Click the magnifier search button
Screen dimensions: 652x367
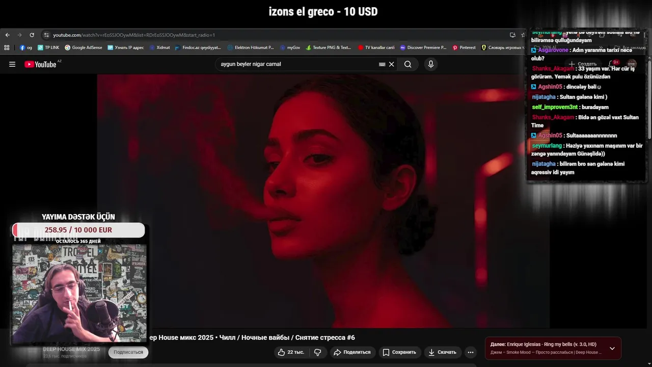408,64
